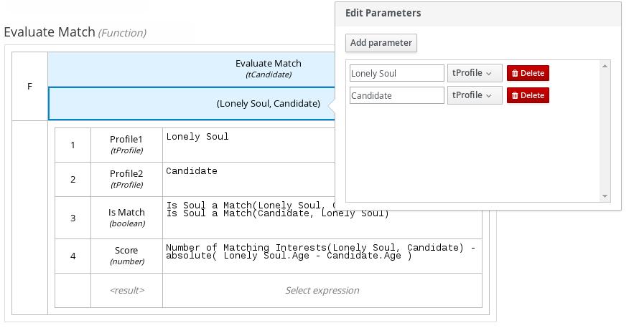Select row number 1 cell
634x328 pixels.
coord(73,145)
